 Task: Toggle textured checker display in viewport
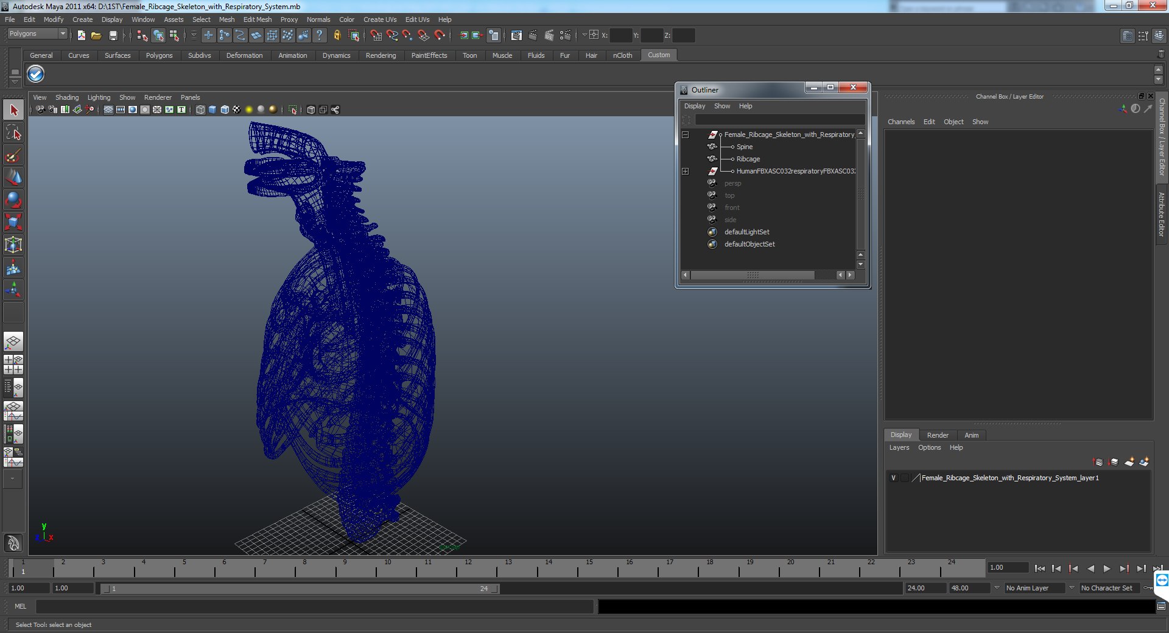(237, 110)
